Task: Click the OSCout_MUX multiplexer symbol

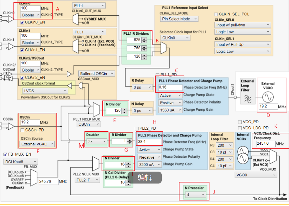Action: click(81, 85)
